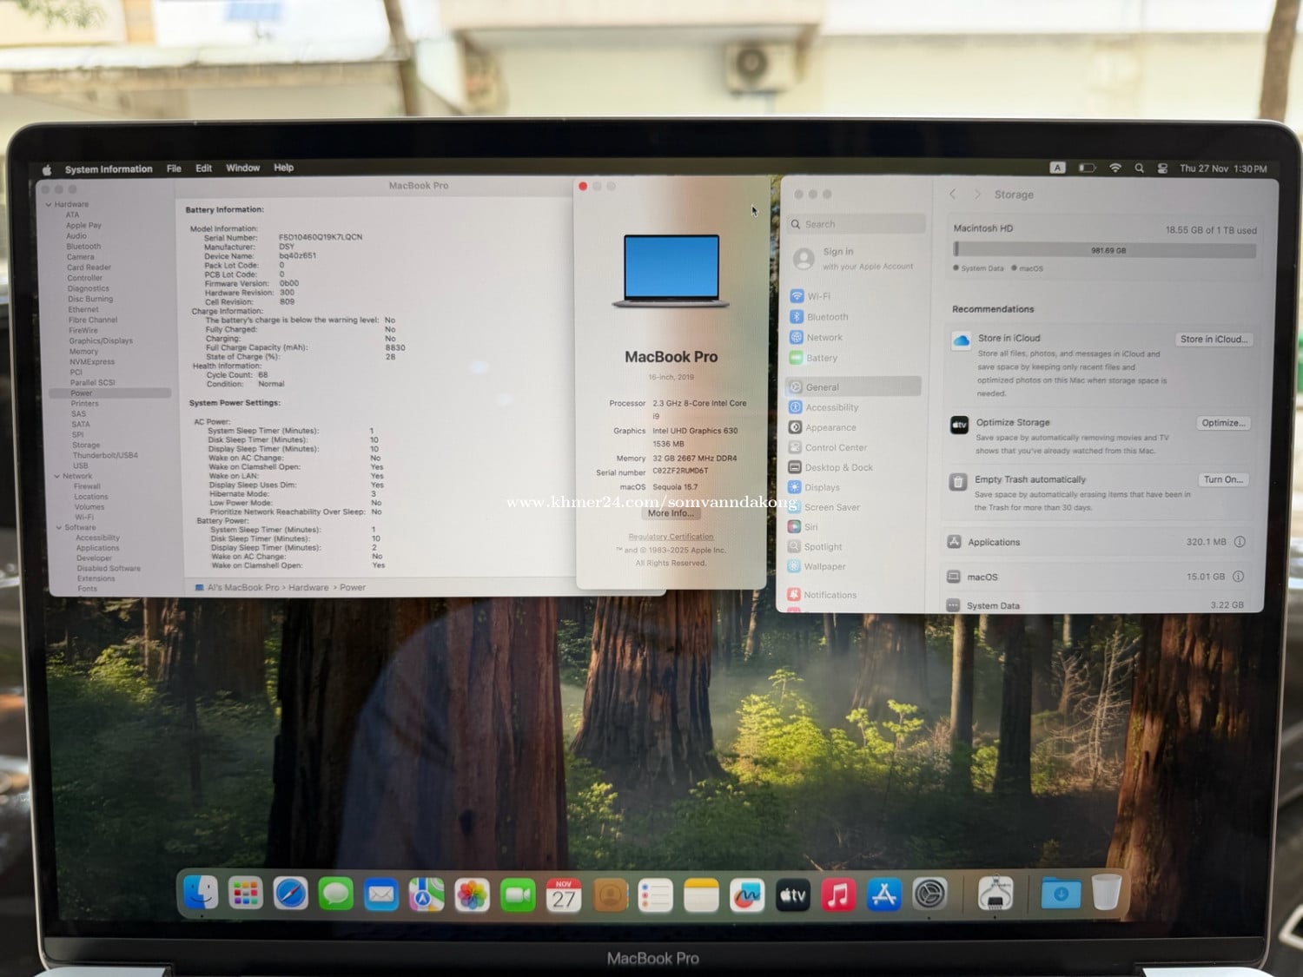Open the Photos app icon
This screenshot has height=977, width=1303.
pyautogui.click(x=472, y=894)
